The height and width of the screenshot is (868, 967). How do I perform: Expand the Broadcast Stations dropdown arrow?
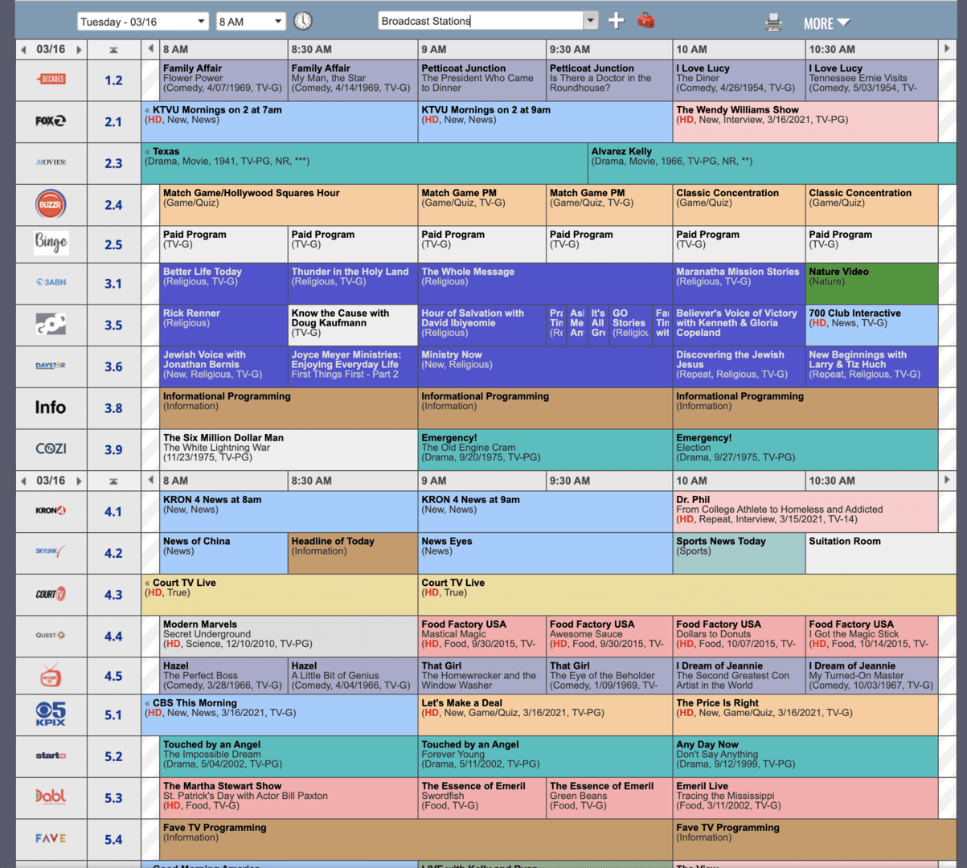(x=591, y=21)
